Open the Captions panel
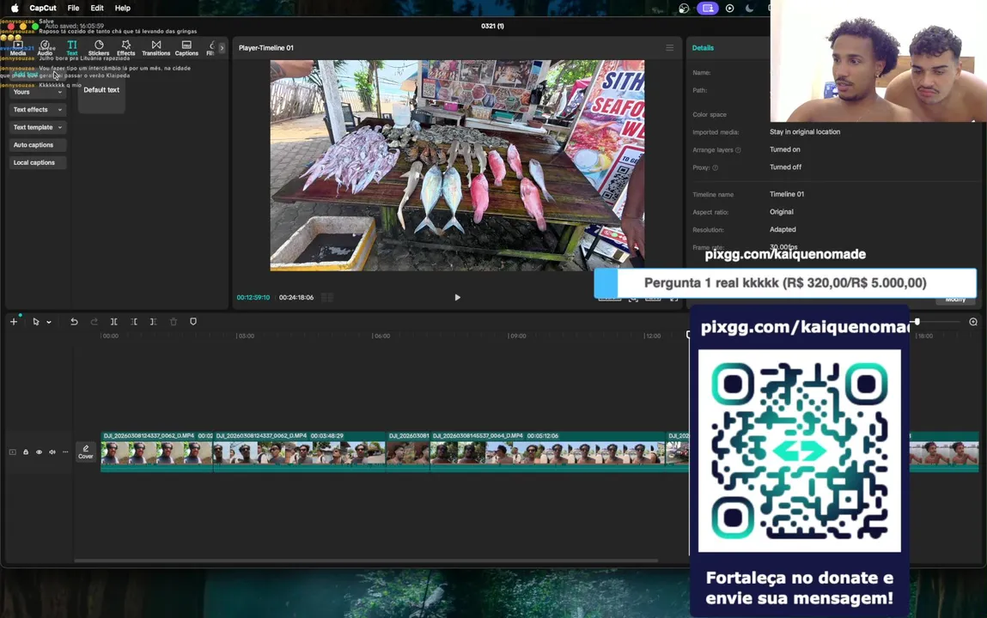Image resolution: width=987 pixels, height=618 pixels. tap(186, 48)
